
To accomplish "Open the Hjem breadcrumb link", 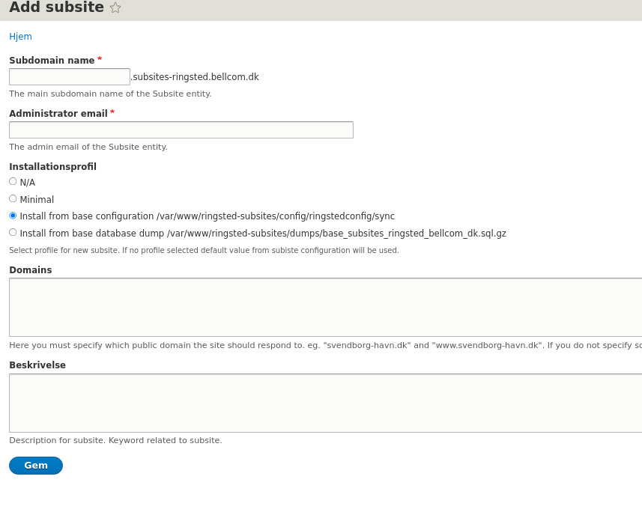I will coord(20,37).
